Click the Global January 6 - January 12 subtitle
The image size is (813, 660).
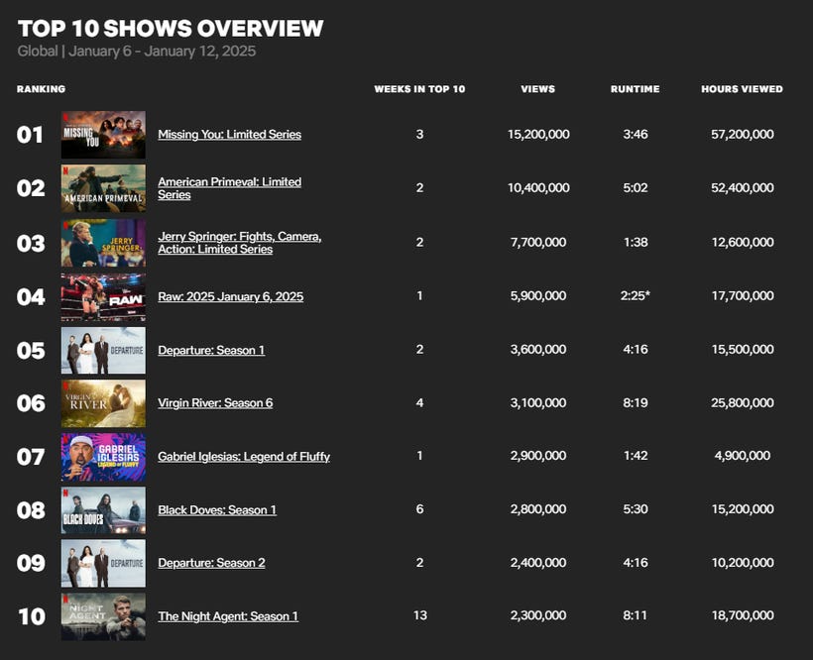137,52
